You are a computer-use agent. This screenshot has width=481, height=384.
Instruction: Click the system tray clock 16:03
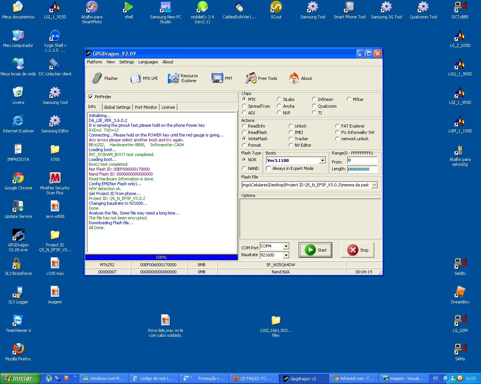coord(470,378)
